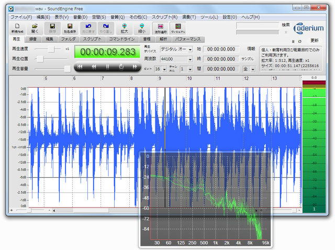This screenshot has width=335, height=250.
Task: Switch to the コマンドライン tab
Action: [122, 39]
